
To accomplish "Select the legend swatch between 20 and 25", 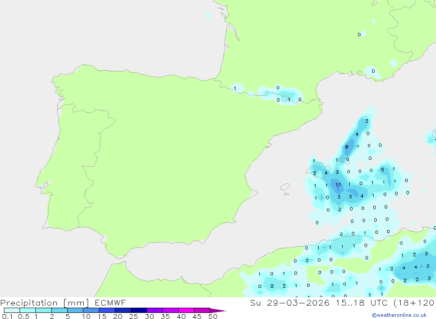I will (x=123, y=310).
